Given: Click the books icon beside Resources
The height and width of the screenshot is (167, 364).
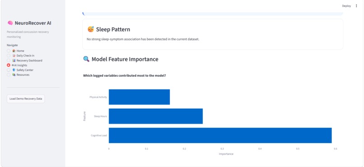Looking at the screenshot, I should [x=14, y=74].
